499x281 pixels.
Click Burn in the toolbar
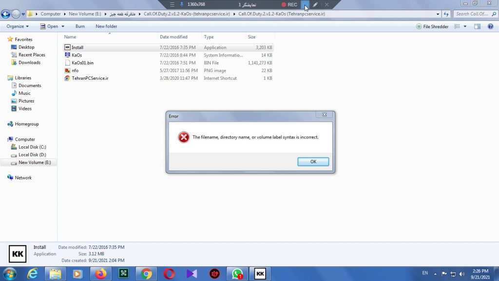coord(80,26)
